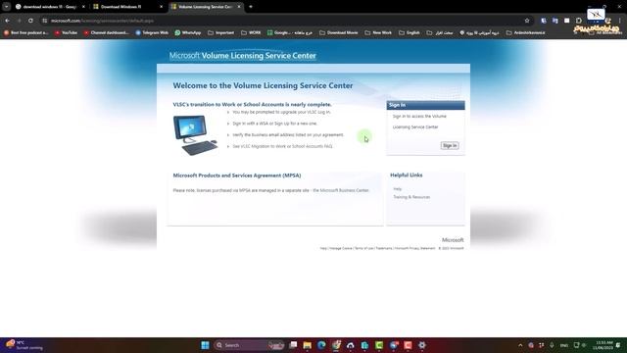Image resolution: width=627 pixels, height=353 pixels.
Task: Open the site information icon in address bar
Action: pyautogui.click(x=45, y=21)
